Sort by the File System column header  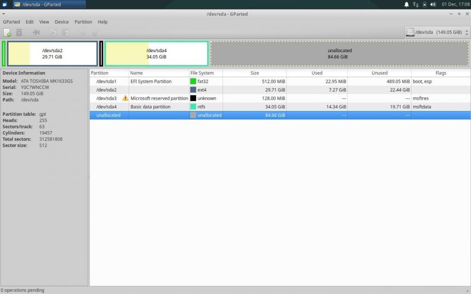click(202, 73)
